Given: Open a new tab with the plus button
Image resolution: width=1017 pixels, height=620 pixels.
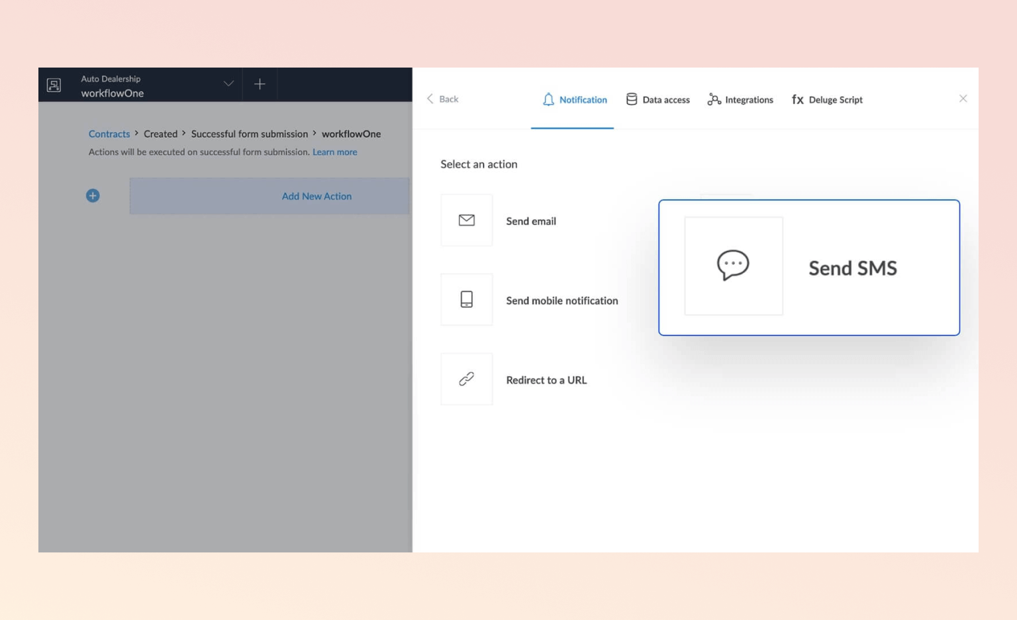Looking at the screenshot, I should click(260, 84).
